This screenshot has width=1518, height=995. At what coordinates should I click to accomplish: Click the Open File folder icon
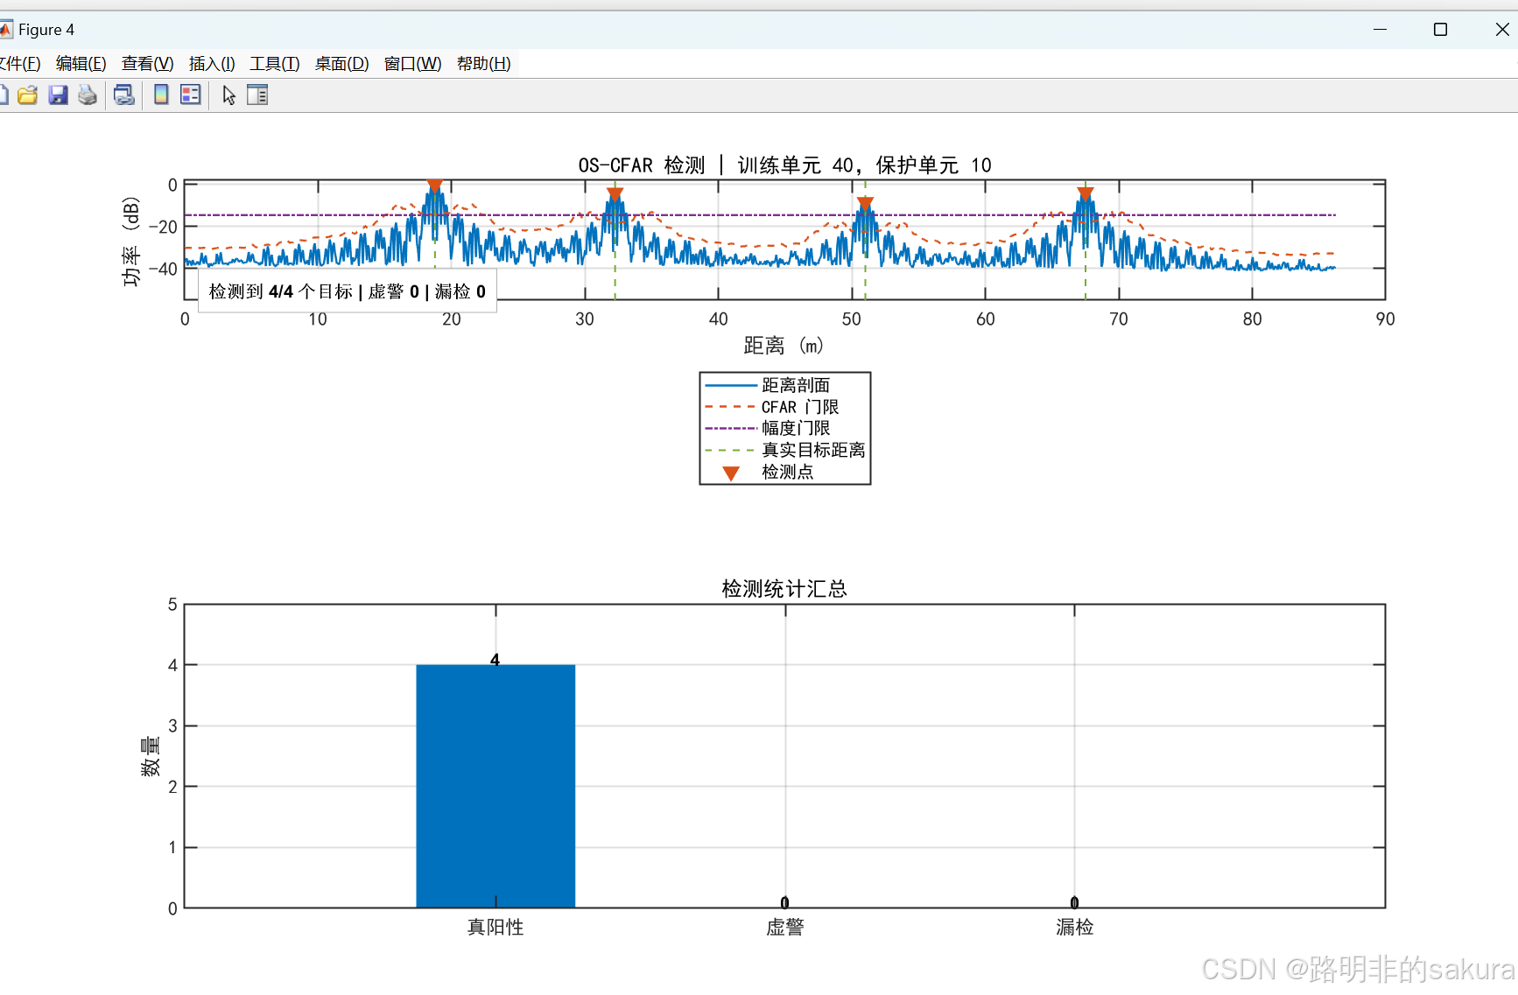click(x=27, y=95)
